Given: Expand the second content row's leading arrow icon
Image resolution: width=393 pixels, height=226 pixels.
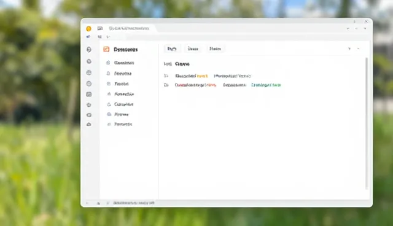Looking at the screenshot, I should click(166, 85).
